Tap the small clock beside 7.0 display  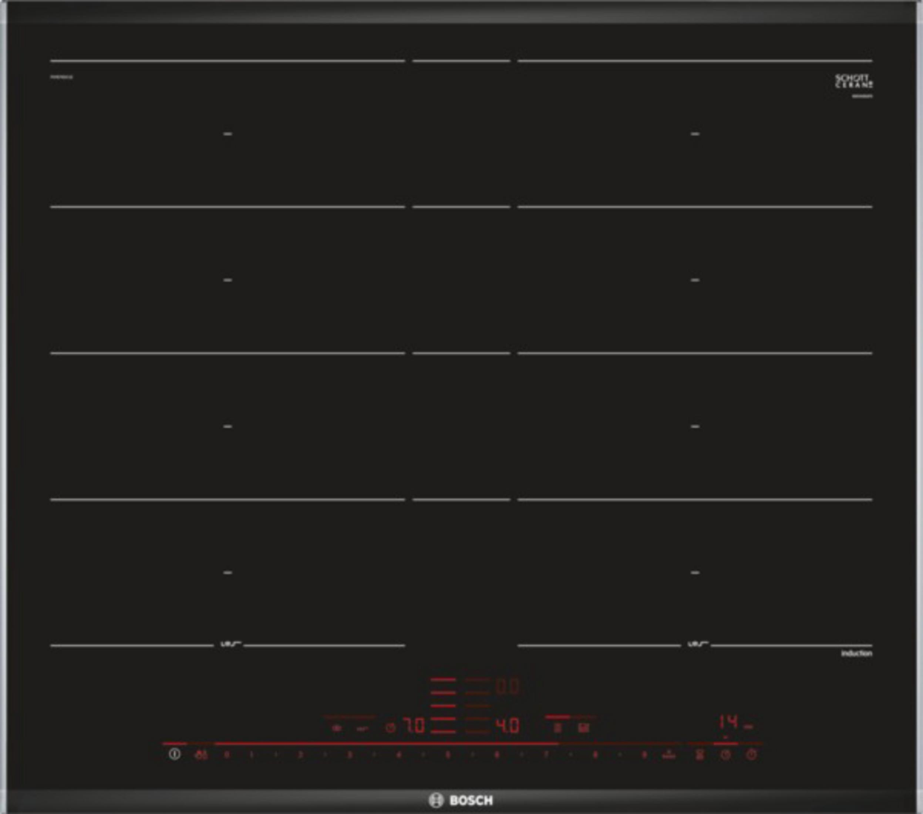click(390, 728)
